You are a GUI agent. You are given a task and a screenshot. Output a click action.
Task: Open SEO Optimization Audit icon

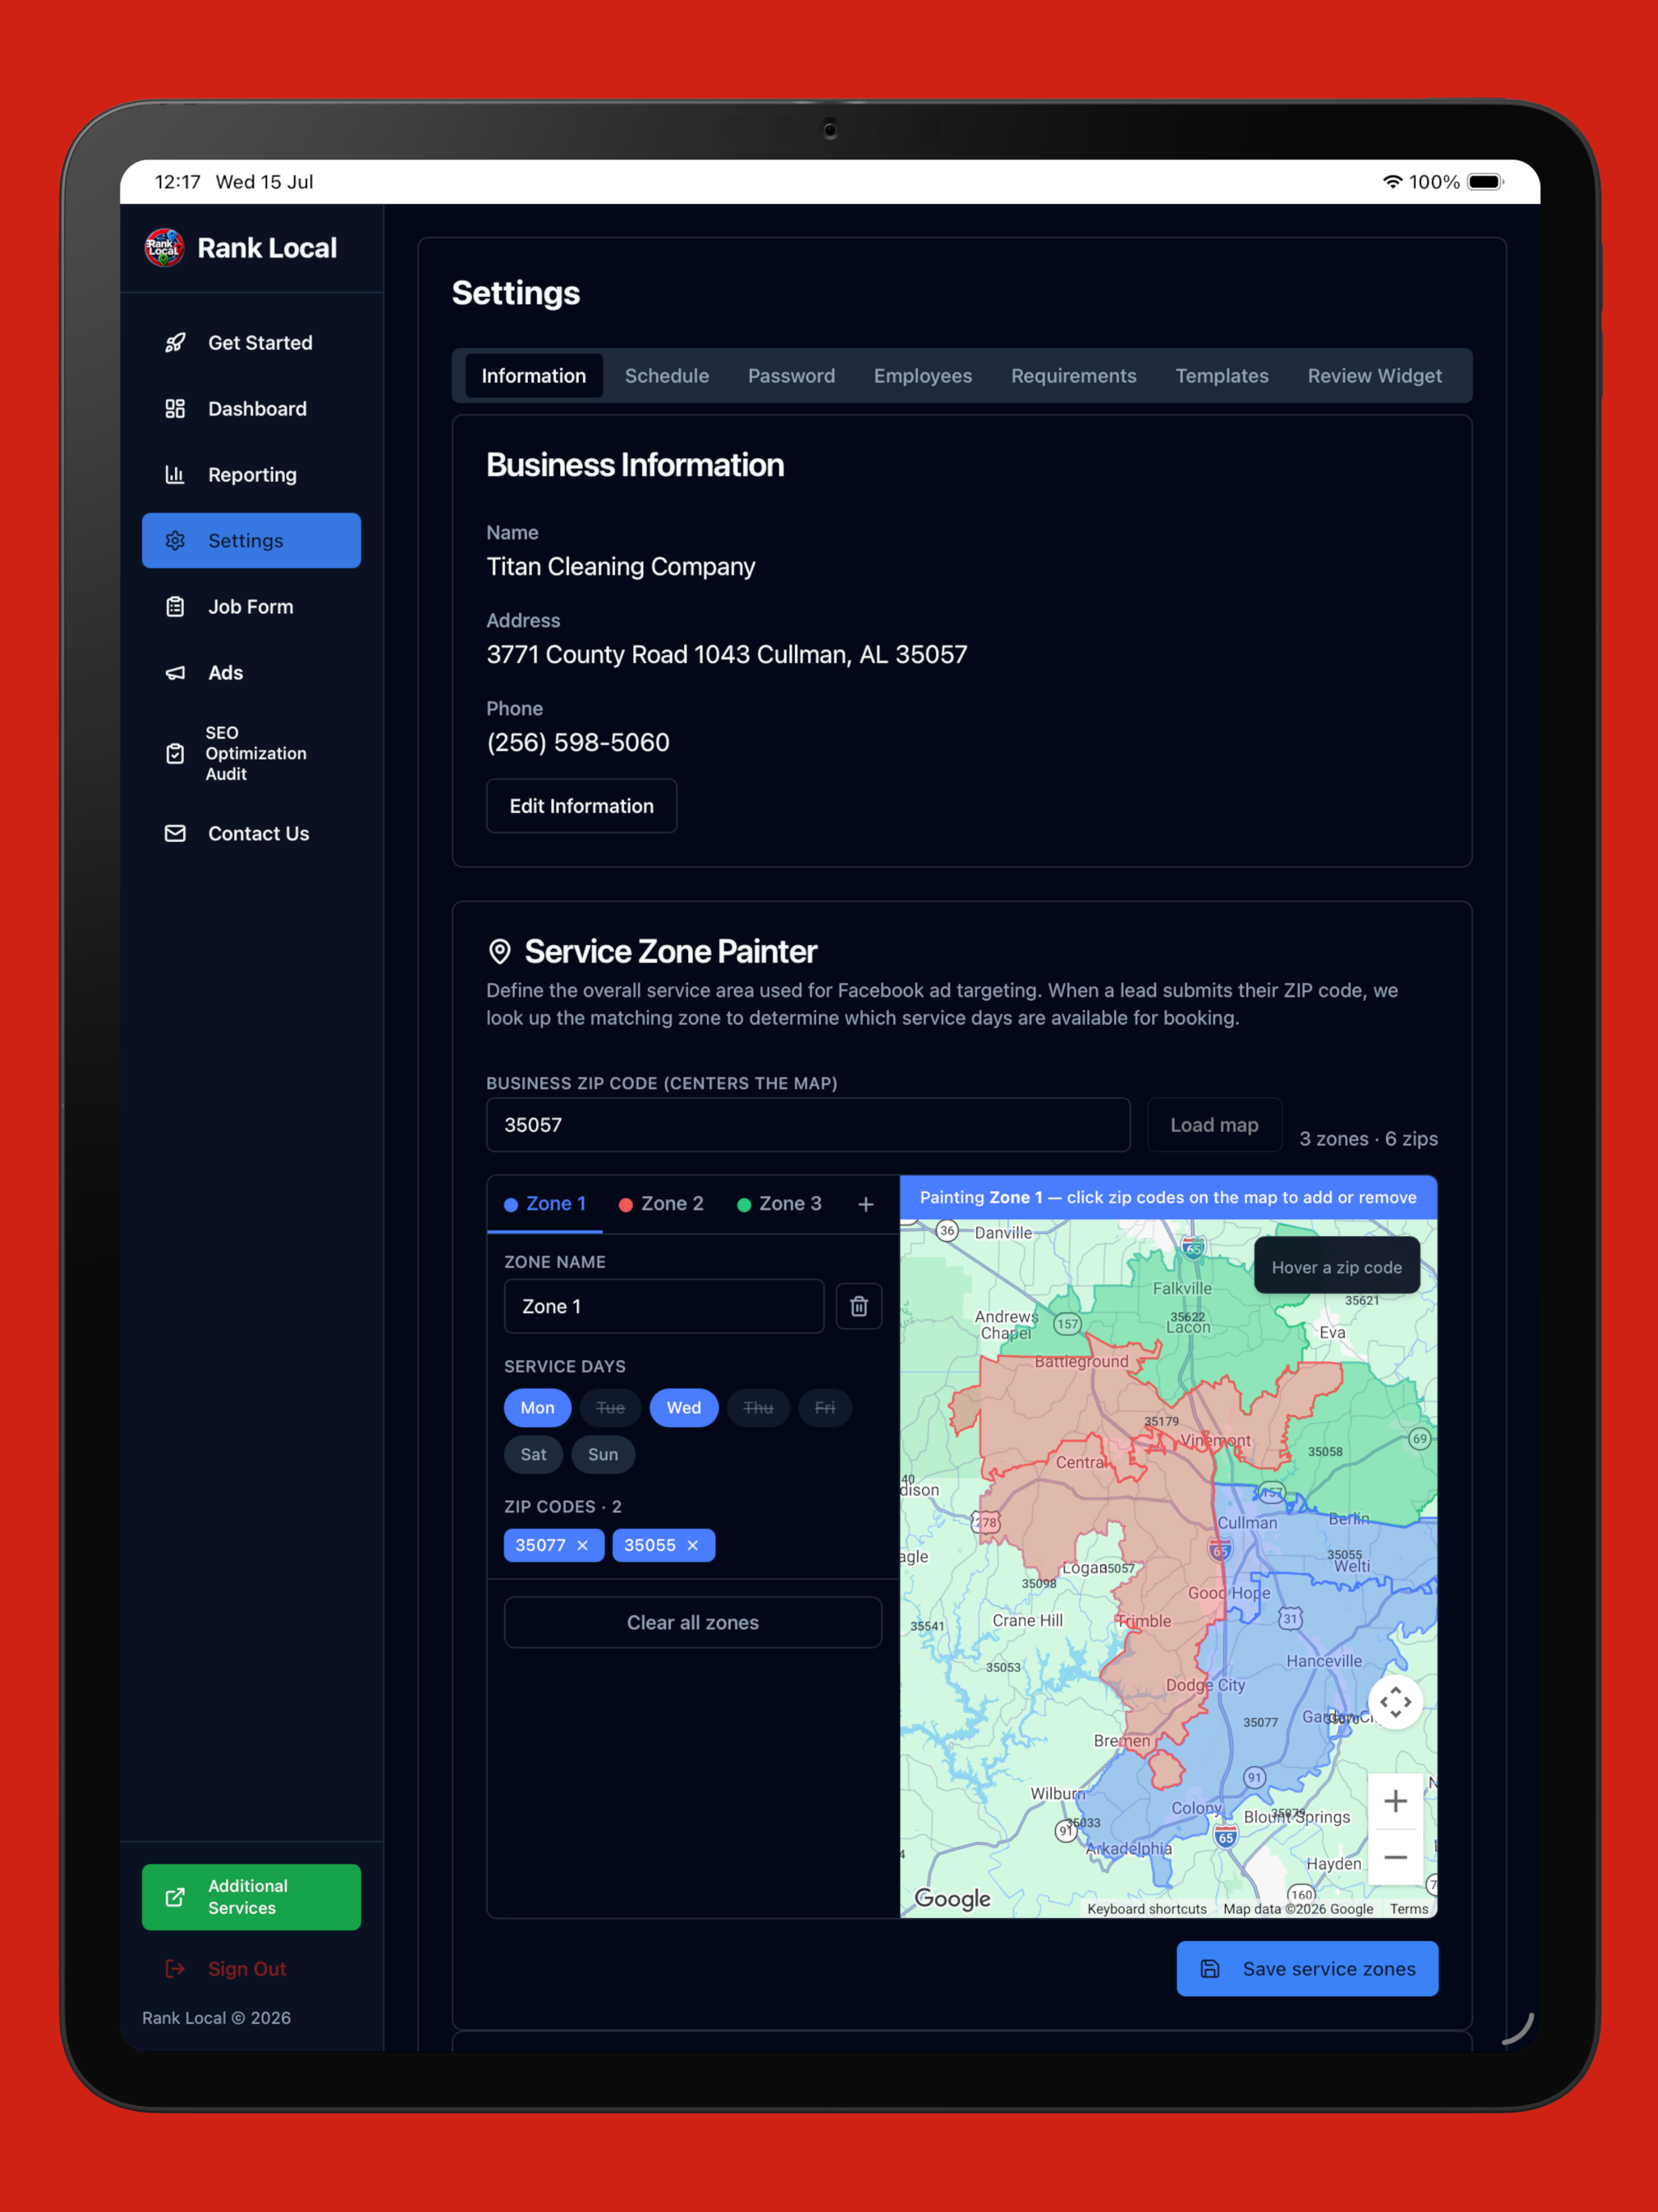click(x=175, y=754)
